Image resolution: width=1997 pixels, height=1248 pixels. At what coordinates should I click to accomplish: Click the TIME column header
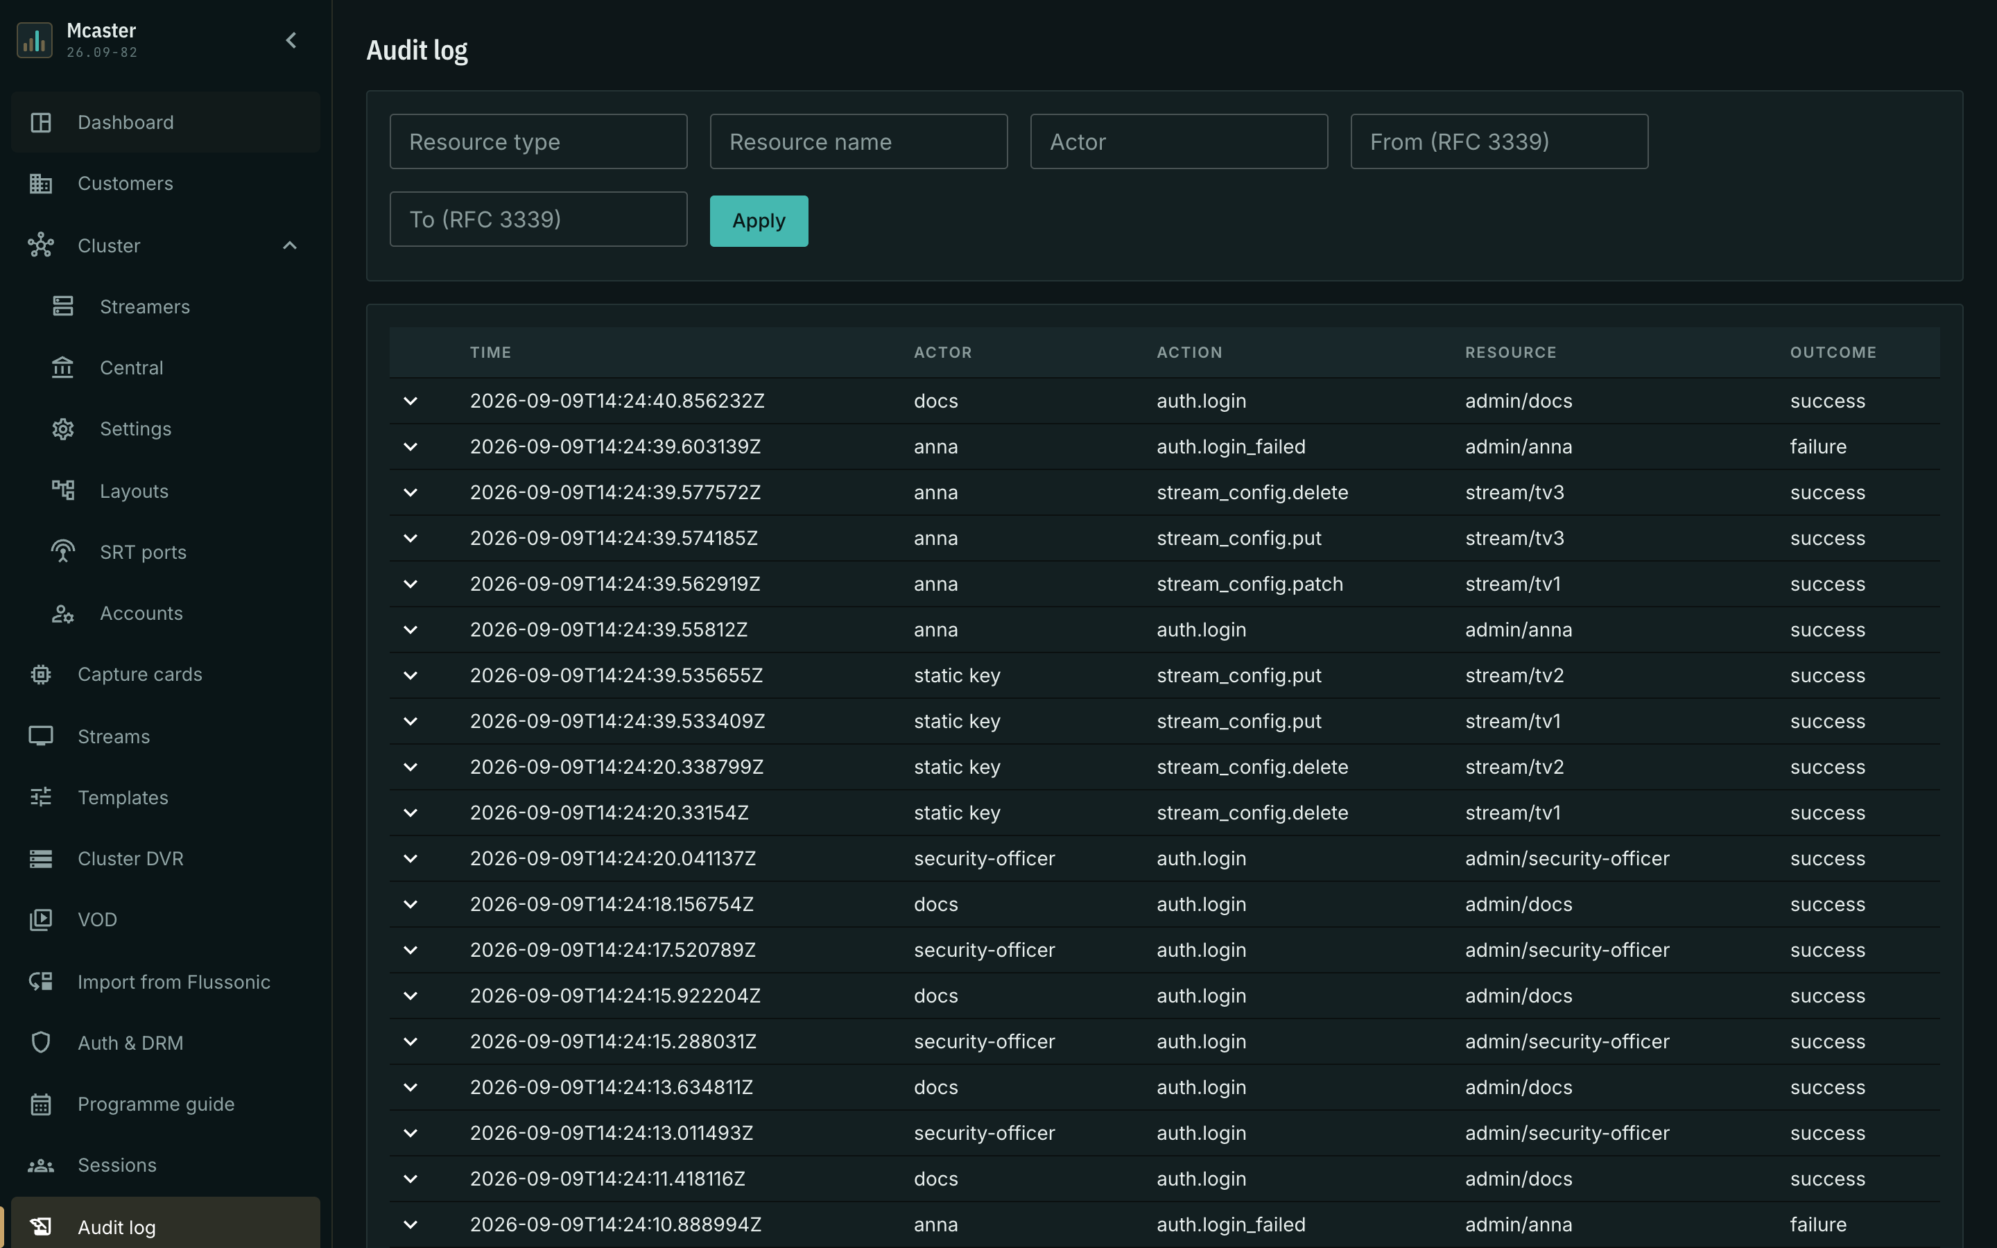[491, 352]
